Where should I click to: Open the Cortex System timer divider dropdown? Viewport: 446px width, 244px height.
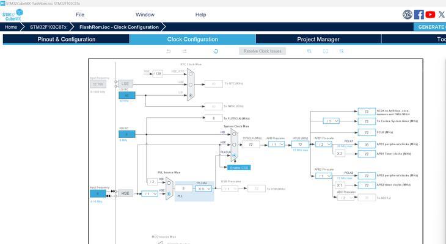[331, 121]
